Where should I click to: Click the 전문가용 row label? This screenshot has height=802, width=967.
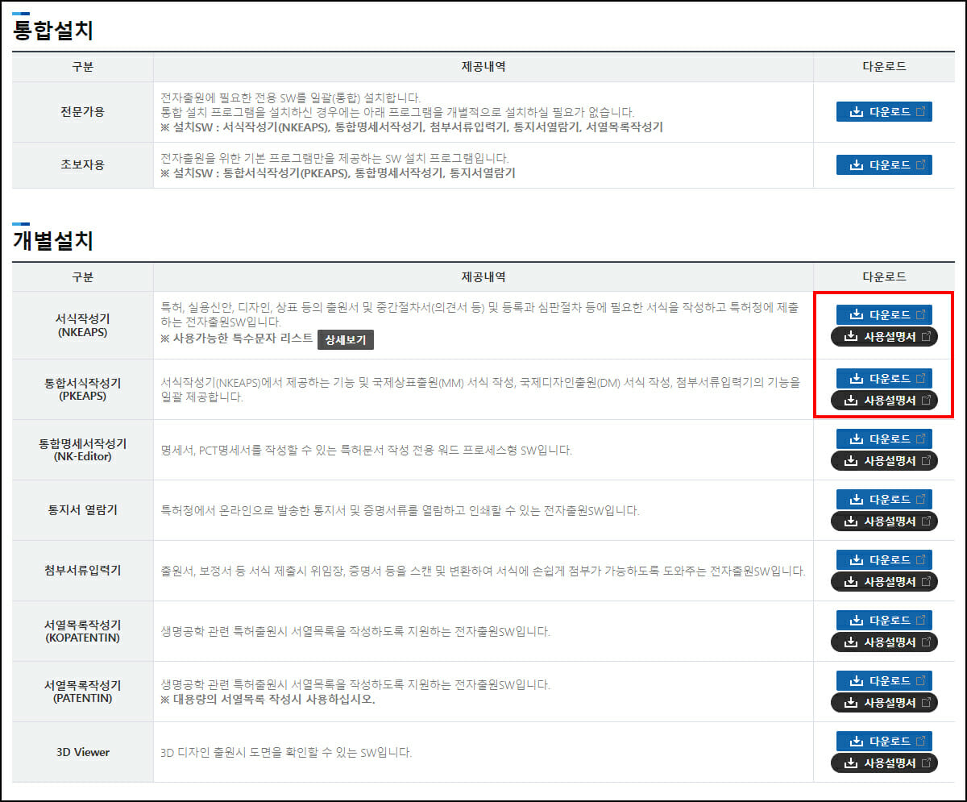82,112
